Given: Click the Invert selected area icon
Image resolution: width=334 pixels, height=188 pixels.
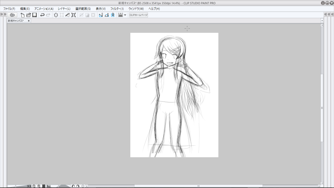Looking at the screenshot, I should point(87,15).
